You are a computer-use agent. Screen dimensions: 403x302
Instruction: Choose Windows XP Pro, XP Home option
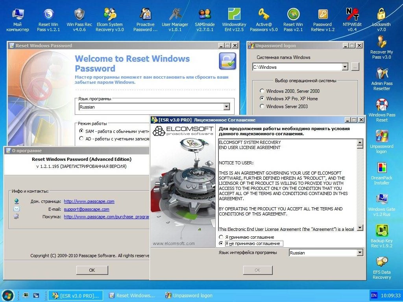click(262, 98)
